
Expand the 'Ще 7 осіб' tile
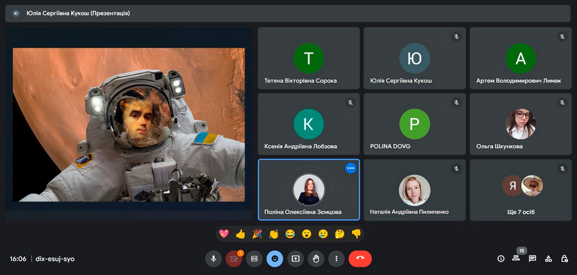coord(520,190)
